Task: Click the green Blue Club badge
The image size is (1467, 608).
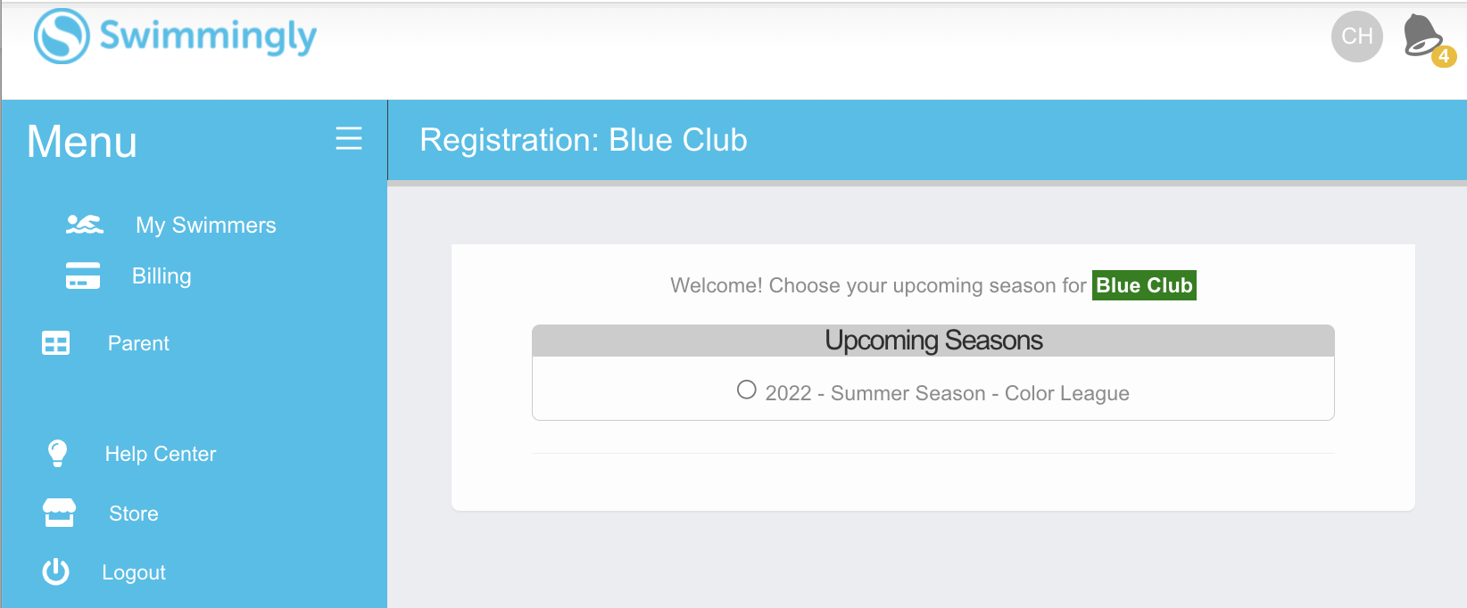Action: click(1144, 285)
